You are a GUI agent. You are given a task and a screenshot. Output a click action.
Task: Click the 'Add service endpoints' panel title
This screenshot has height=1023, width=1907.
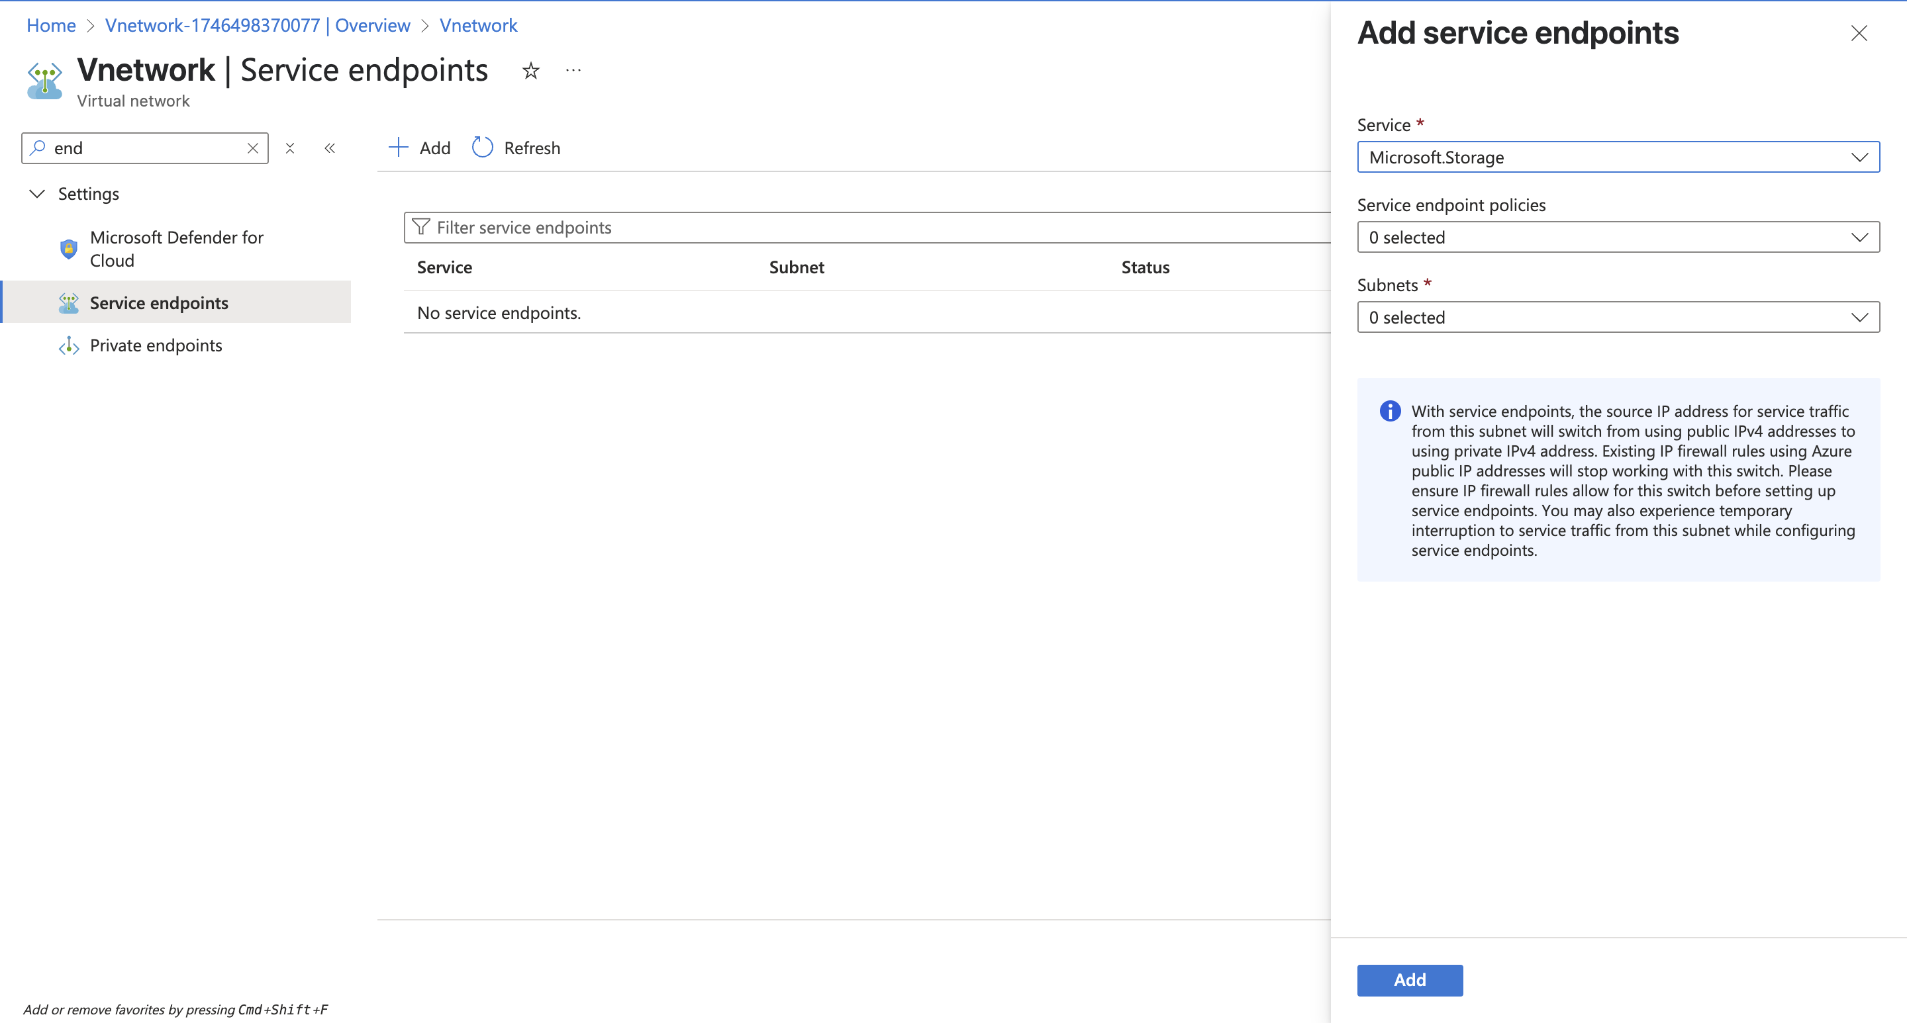click(1518, 33)
